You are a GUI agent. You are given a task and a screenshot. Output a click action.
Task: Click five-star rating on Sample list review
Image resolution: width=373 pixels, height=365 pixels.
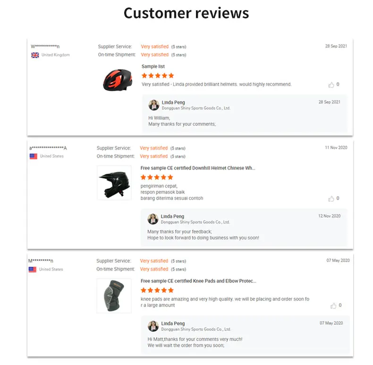pos(158,76)
